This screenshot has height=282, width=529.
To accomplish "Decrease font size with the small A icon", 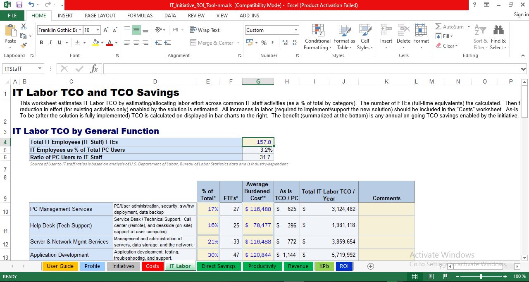I will tap(114, 30).
